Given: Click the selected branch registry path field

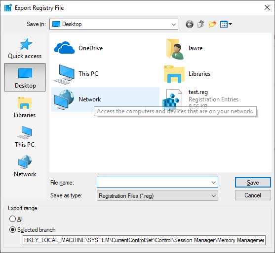Looking at the screenshot, I should (144, 240).
